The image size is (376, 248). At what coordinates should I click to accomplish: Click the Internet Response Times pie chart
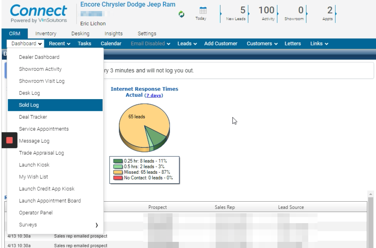pyautogui.click(x=144, y=128)
